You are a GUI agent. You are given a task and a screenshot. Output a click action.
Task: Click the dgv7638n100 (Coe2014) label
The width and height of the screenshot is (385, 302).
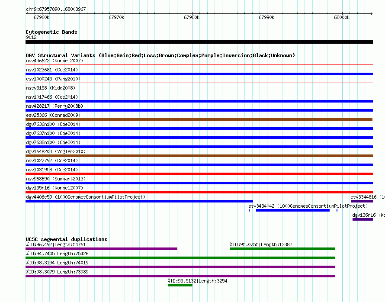click(x=53, y=142)
